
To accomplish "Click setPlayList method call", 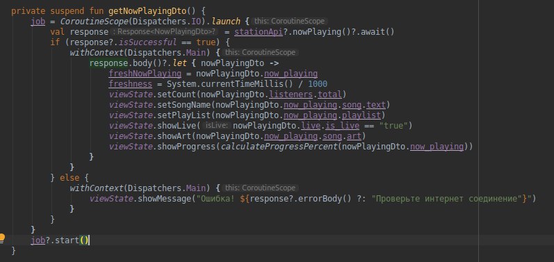I will point(184,115).
